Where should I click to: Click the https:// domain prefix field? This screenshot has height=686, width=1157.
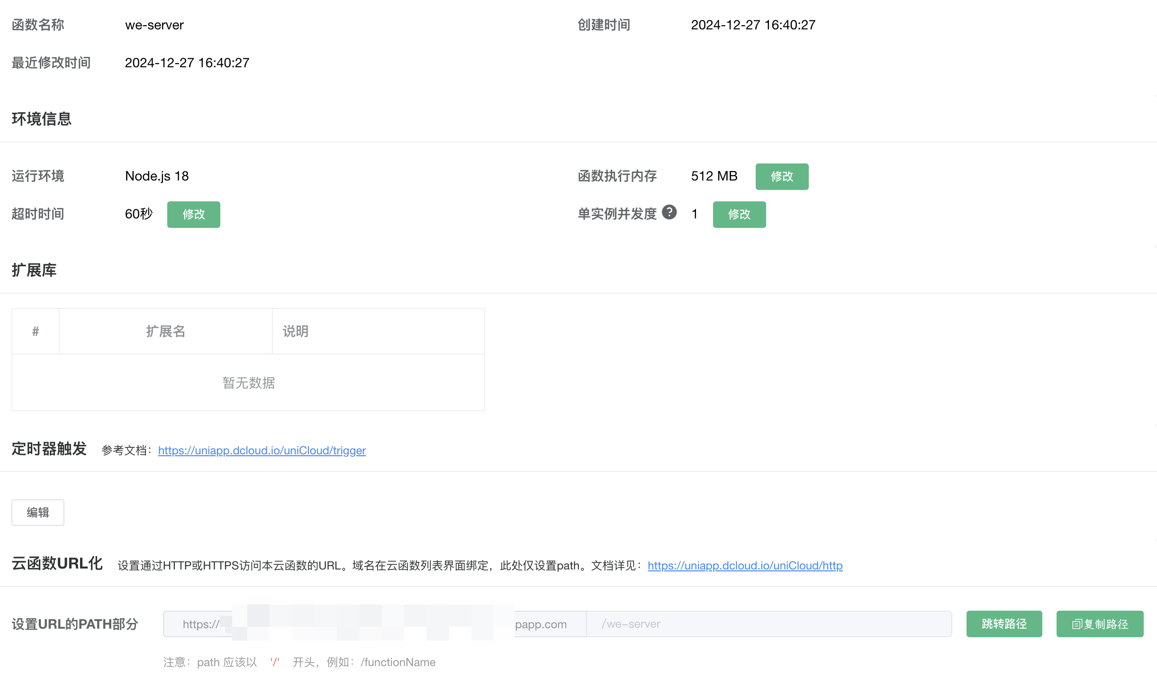(x=375, y=624)
